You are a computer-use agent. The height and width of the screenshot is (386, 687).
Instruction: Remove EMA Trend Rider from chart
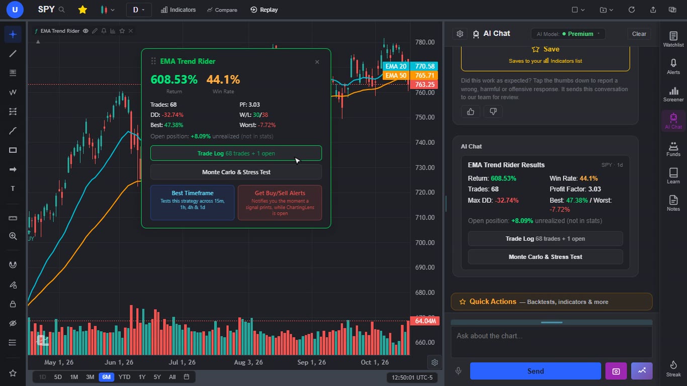click(x=131, y=31)
